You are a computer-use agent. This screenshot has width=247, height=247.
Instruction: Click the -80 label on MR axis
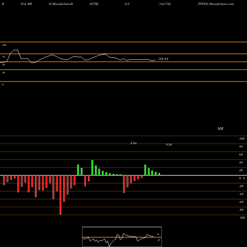(x=241, y=210)
